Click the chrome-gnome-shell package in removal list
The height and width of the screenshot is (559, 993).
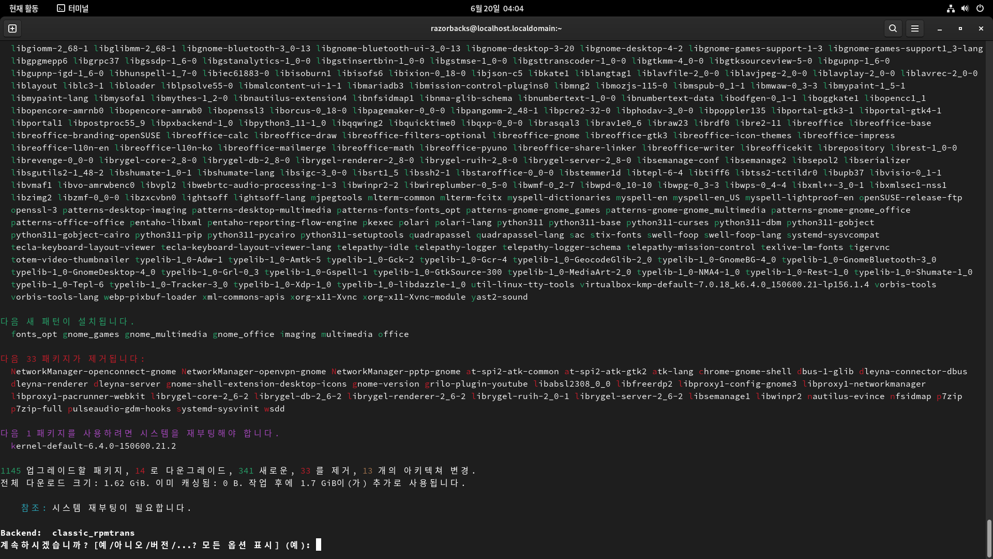point(745,371)
